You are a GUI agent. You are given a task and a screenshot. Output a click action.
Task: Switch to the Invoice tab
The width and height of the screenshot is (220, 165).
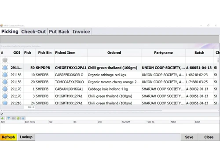click(81, 32)
